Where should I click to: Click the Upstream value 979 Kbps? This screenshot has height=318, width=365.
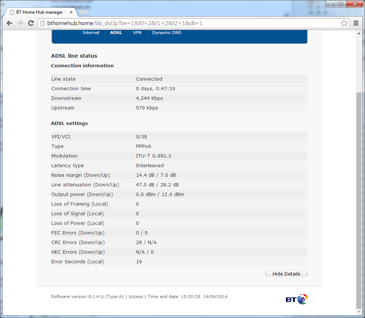click(147, 108)
